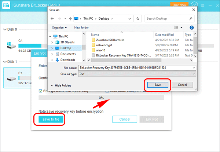
Task: Select the E: drive icon under Disk 1
Action: [10, 76]
